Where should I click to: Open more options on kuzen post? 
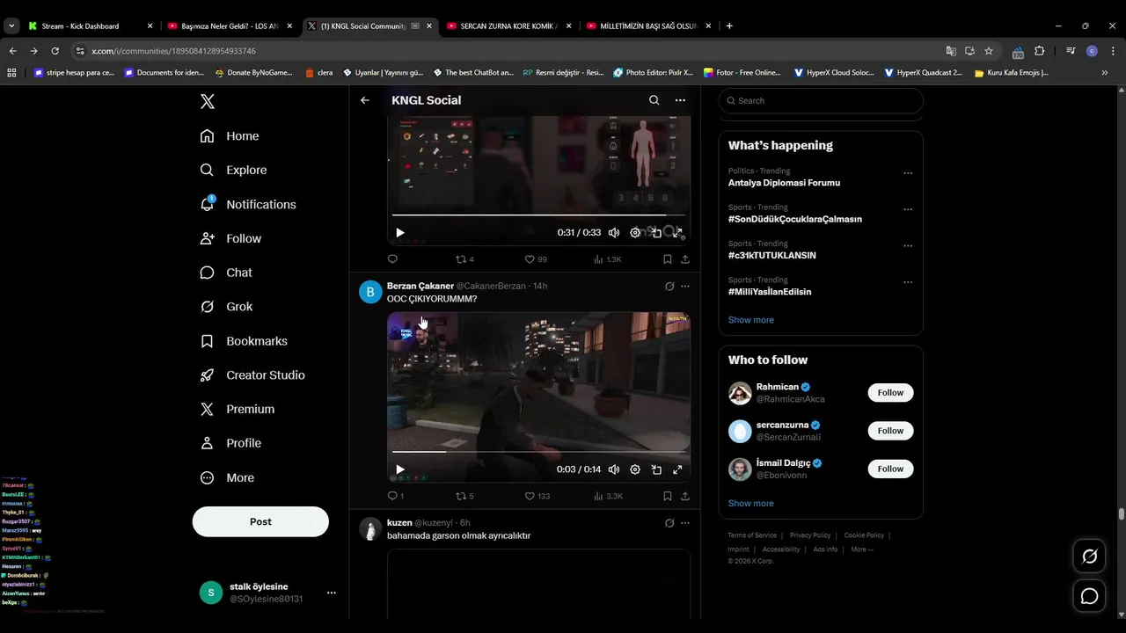pos(685,523)
